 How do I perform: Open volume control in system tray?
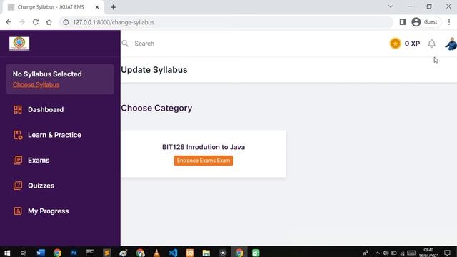point(386,253)
